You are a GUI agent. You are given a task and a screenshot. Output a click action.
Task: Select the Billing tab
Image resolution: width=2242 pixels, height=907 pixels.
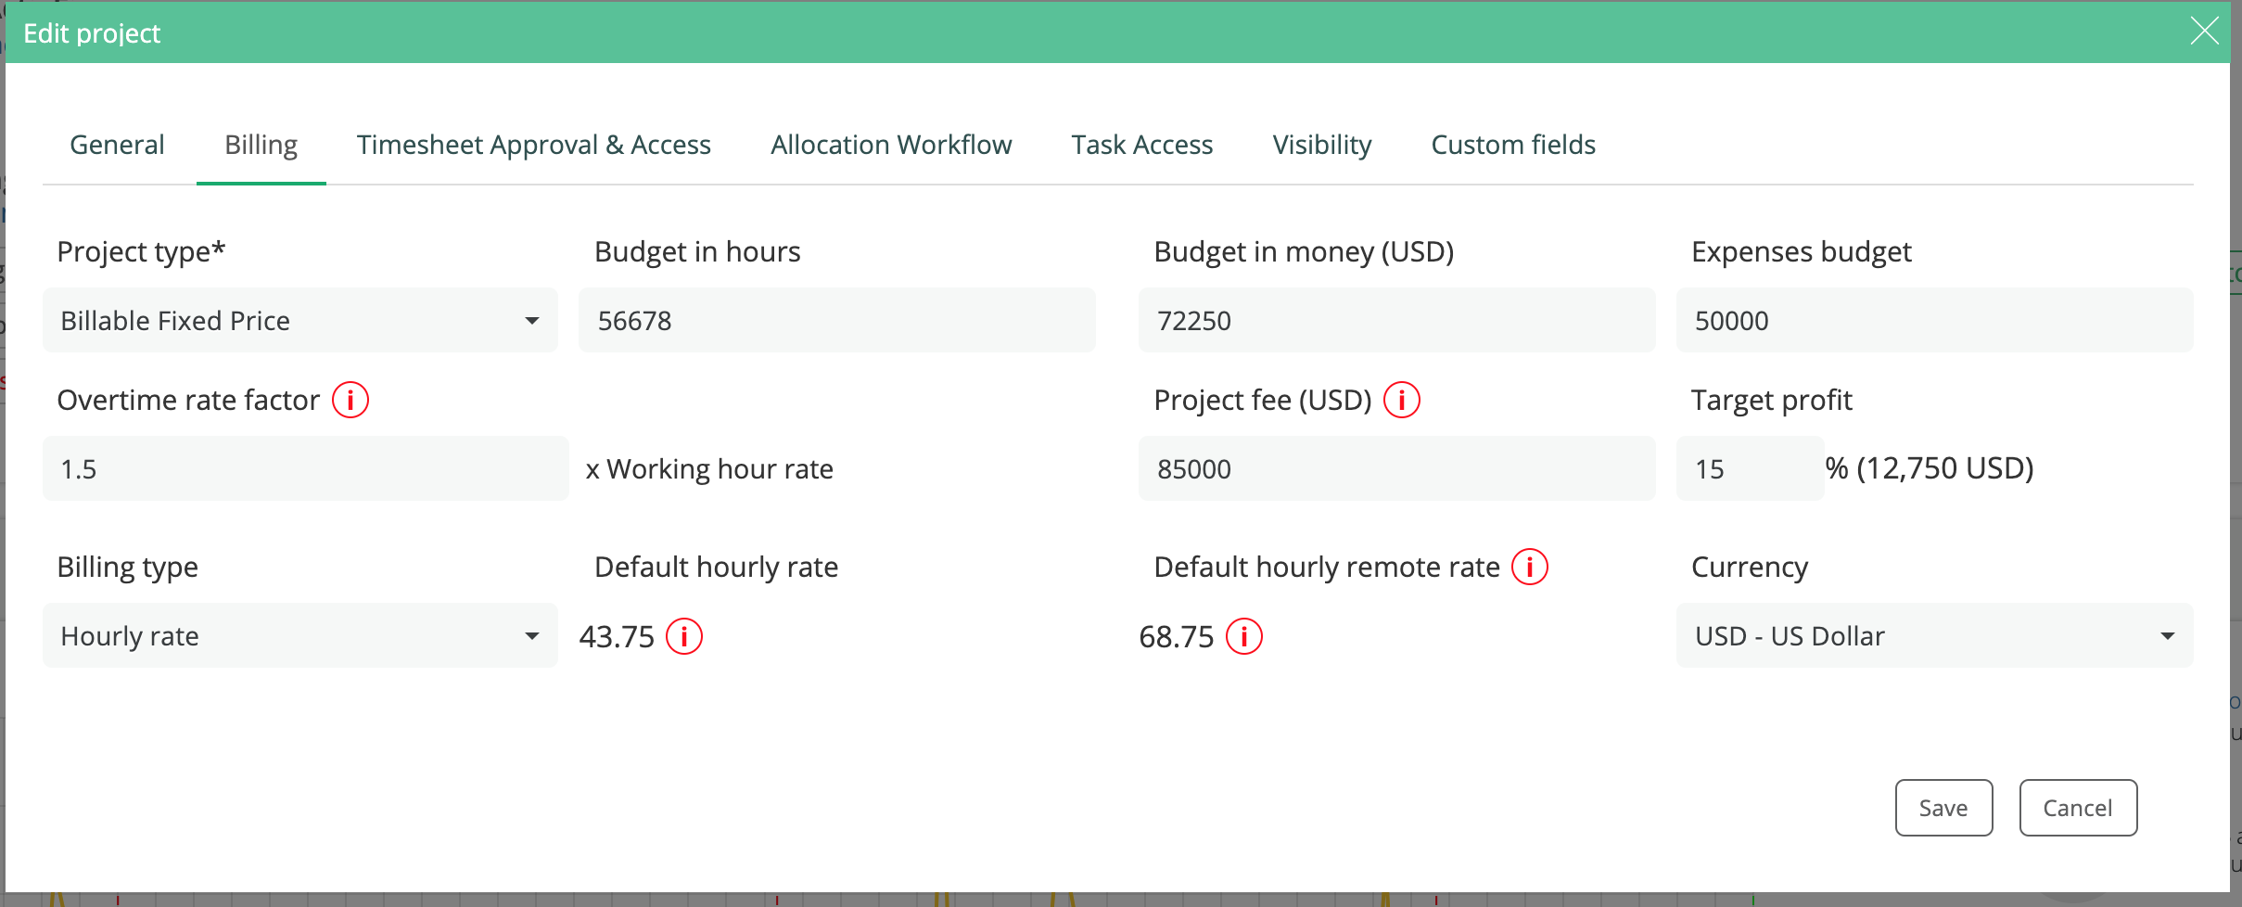point(261,145)
